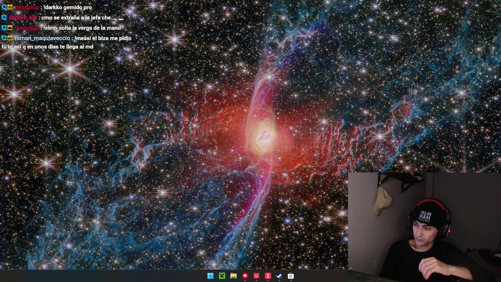Click the username darkko_klk in chat
The width and height of the screenshot is (501, 282).
click(23, 18)
